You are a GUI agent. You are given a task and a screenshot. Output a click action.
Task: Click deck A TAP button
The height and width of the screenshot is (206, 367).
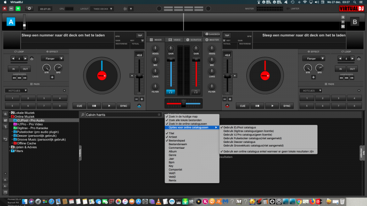pyautogui.click(x=140, y=36)
